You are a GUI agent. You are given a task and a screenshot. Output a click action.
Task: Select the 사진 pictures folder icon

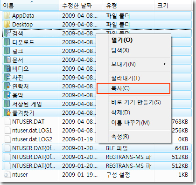(7, 78)
